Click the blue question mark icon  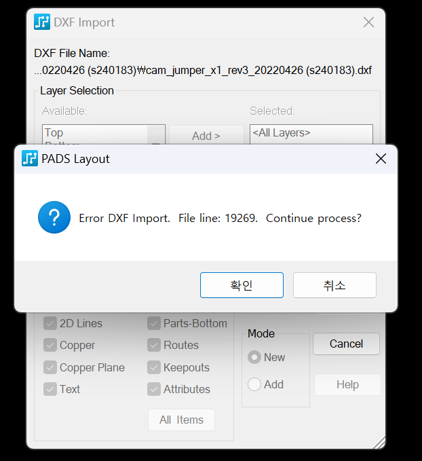(54, 217)
